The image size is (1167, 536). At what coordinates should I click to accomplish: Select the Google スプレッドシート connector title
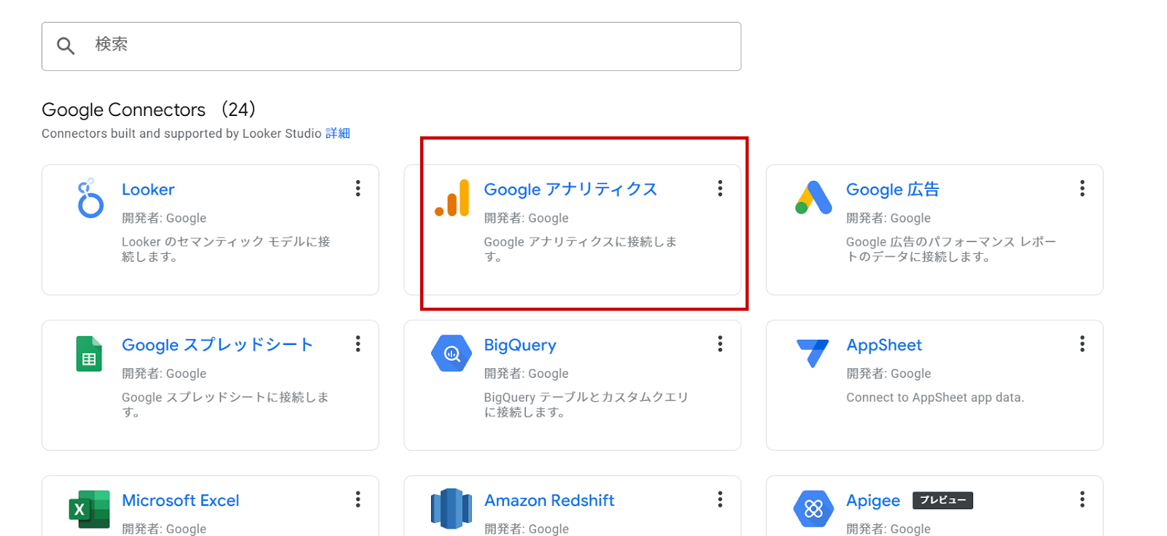click(x=217, y=345)
